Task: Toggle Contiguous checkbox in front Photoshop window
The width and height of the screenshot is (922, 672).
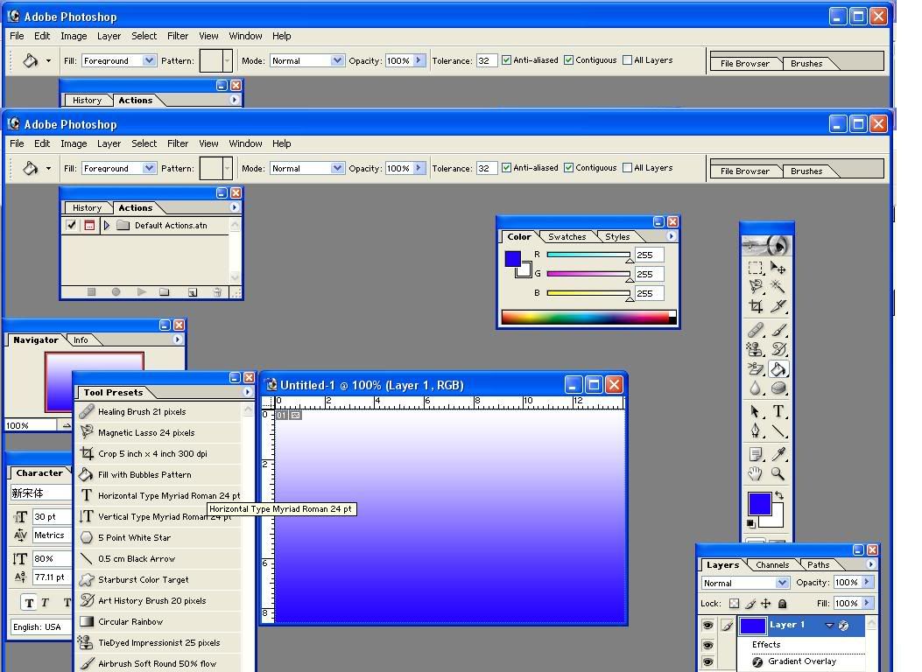Action: click(x=568, y=167)
